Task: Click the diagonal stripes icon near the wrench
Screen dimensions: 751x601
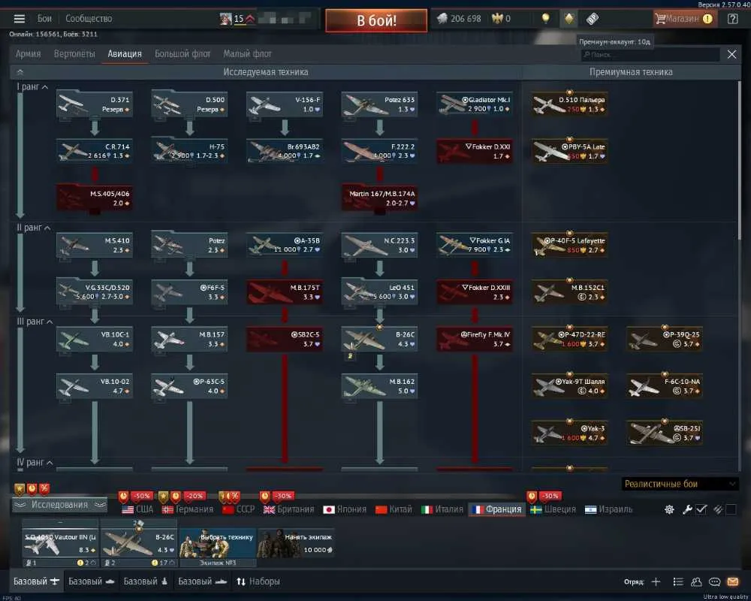Action: tap(717, 509)
